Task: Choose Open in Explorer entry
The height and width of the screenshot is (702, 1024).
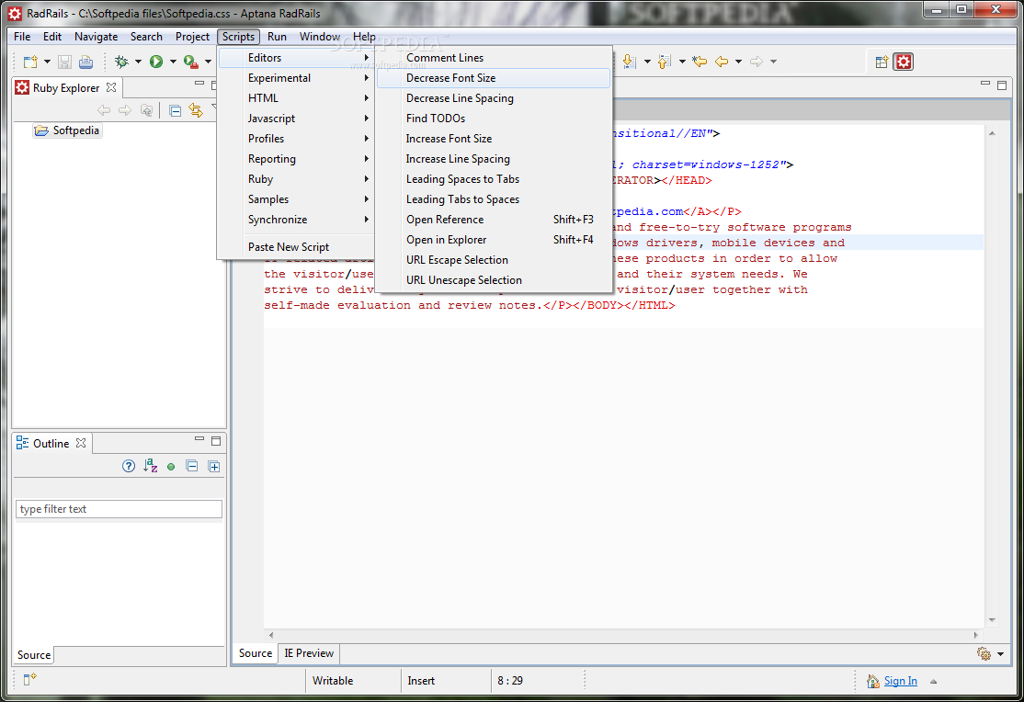Action: click(494, 240)
